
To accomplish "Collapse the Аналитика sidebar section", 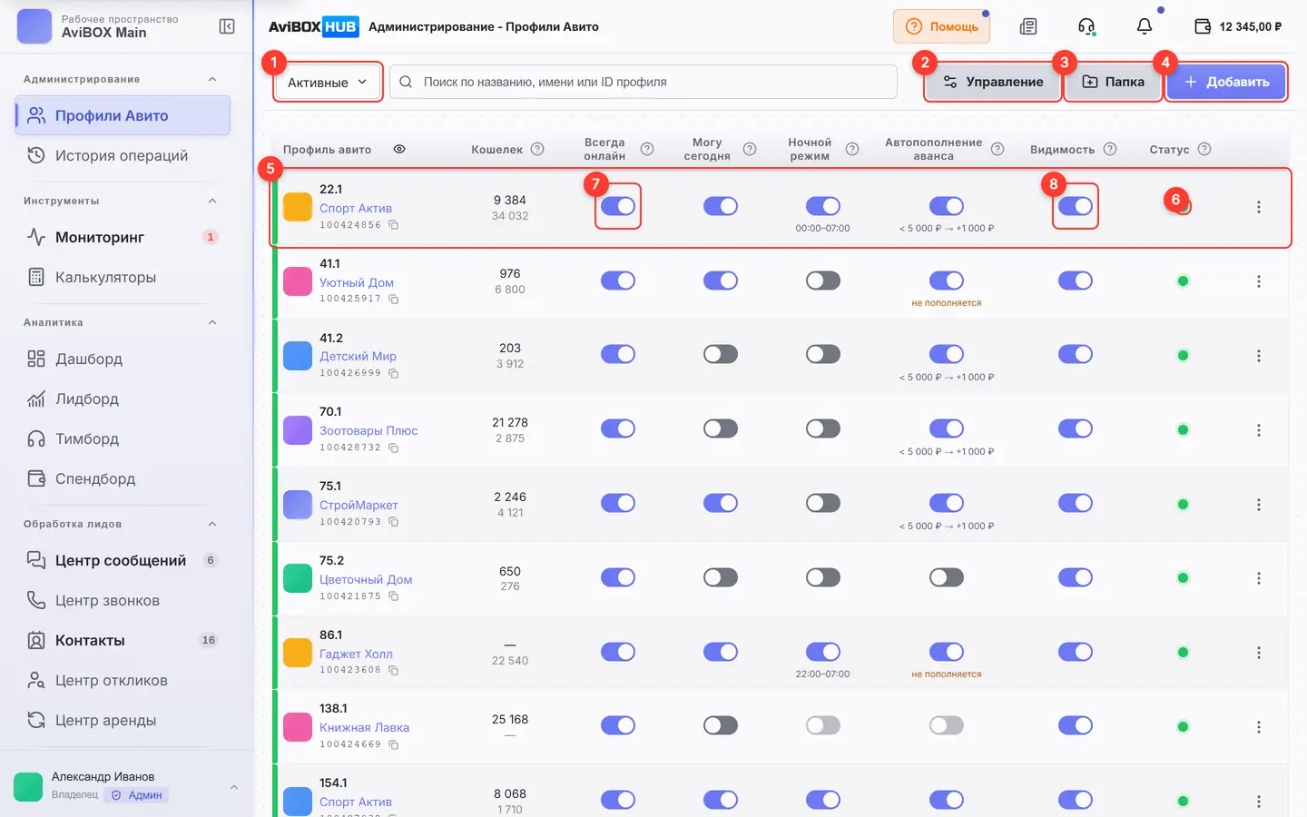I will click(212, 322).
